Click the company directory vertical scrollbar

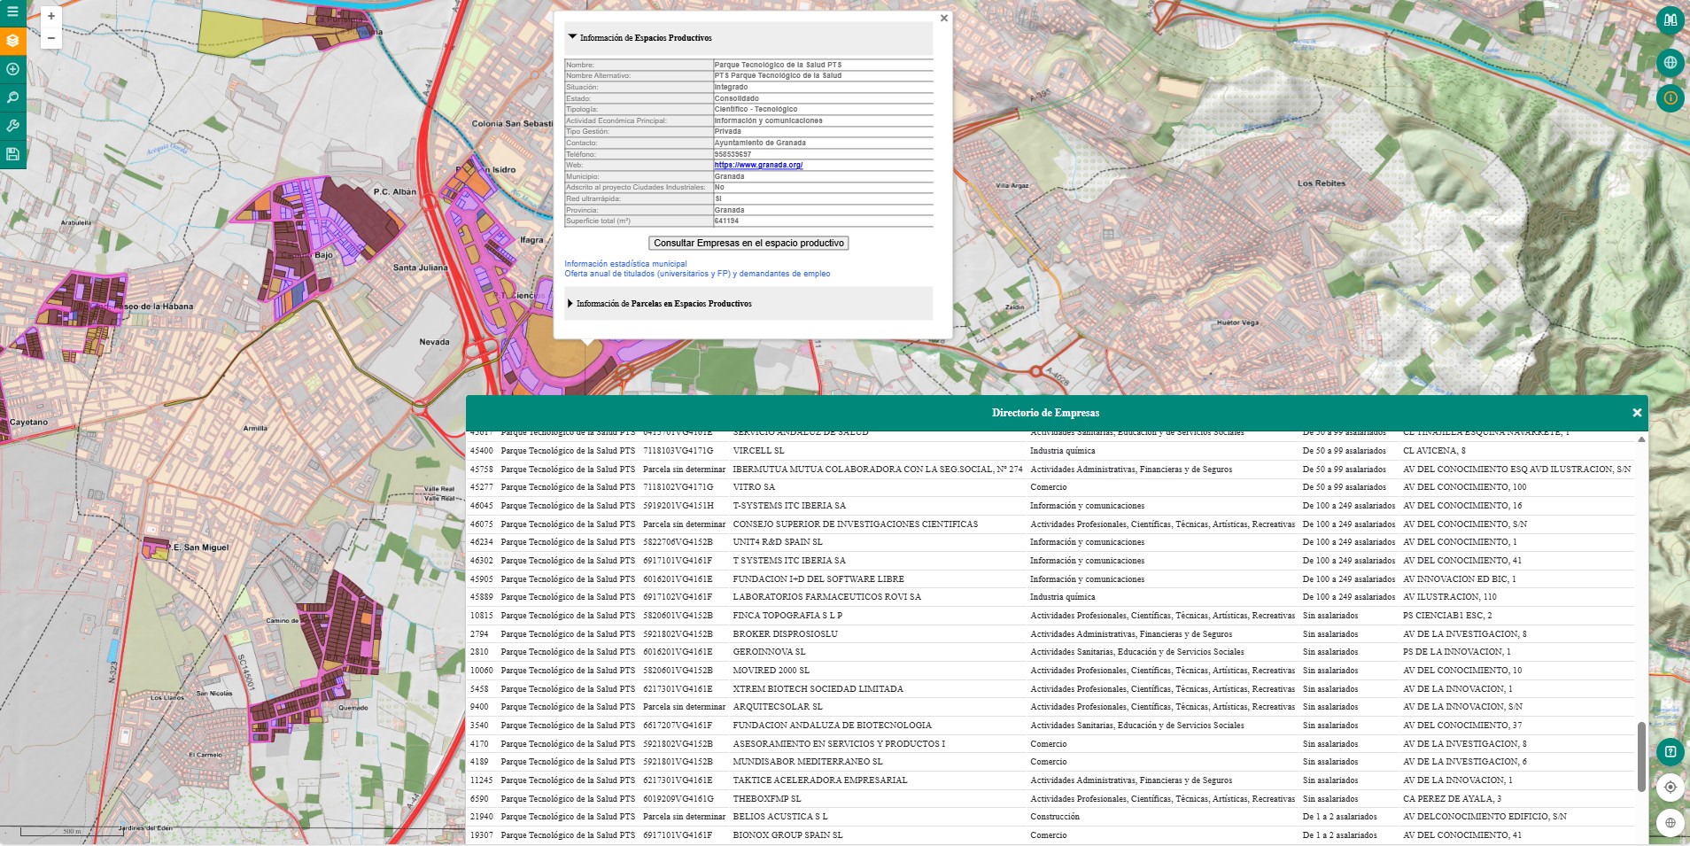tap(1641, 756)
